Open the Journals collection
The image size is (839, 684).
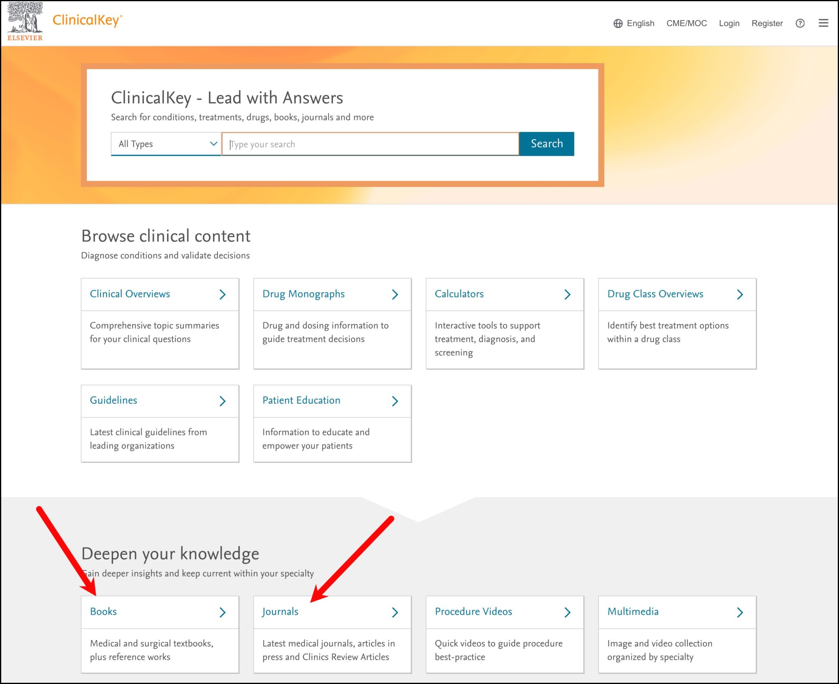tap(280, 612)
